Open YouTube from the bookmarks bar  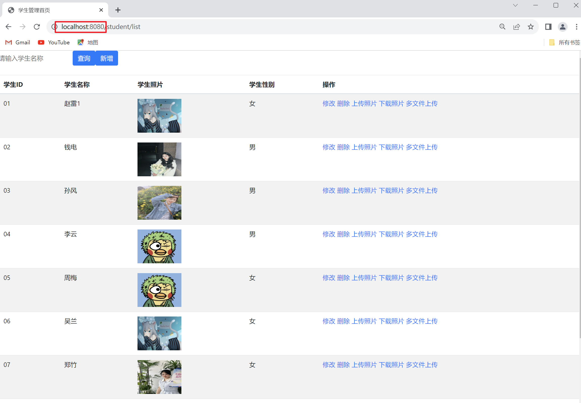pos(53,42)
